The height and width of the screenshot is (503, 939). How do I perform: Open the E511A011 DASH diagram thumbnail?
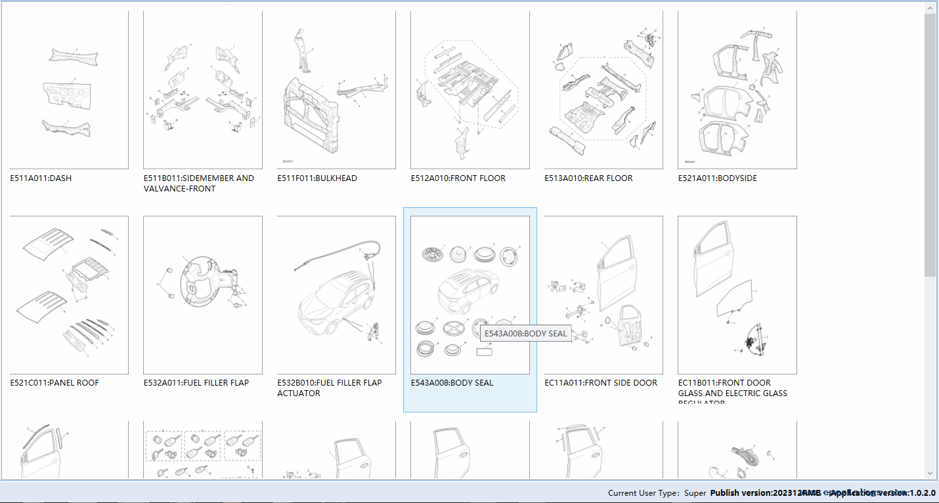click(69, 90)
